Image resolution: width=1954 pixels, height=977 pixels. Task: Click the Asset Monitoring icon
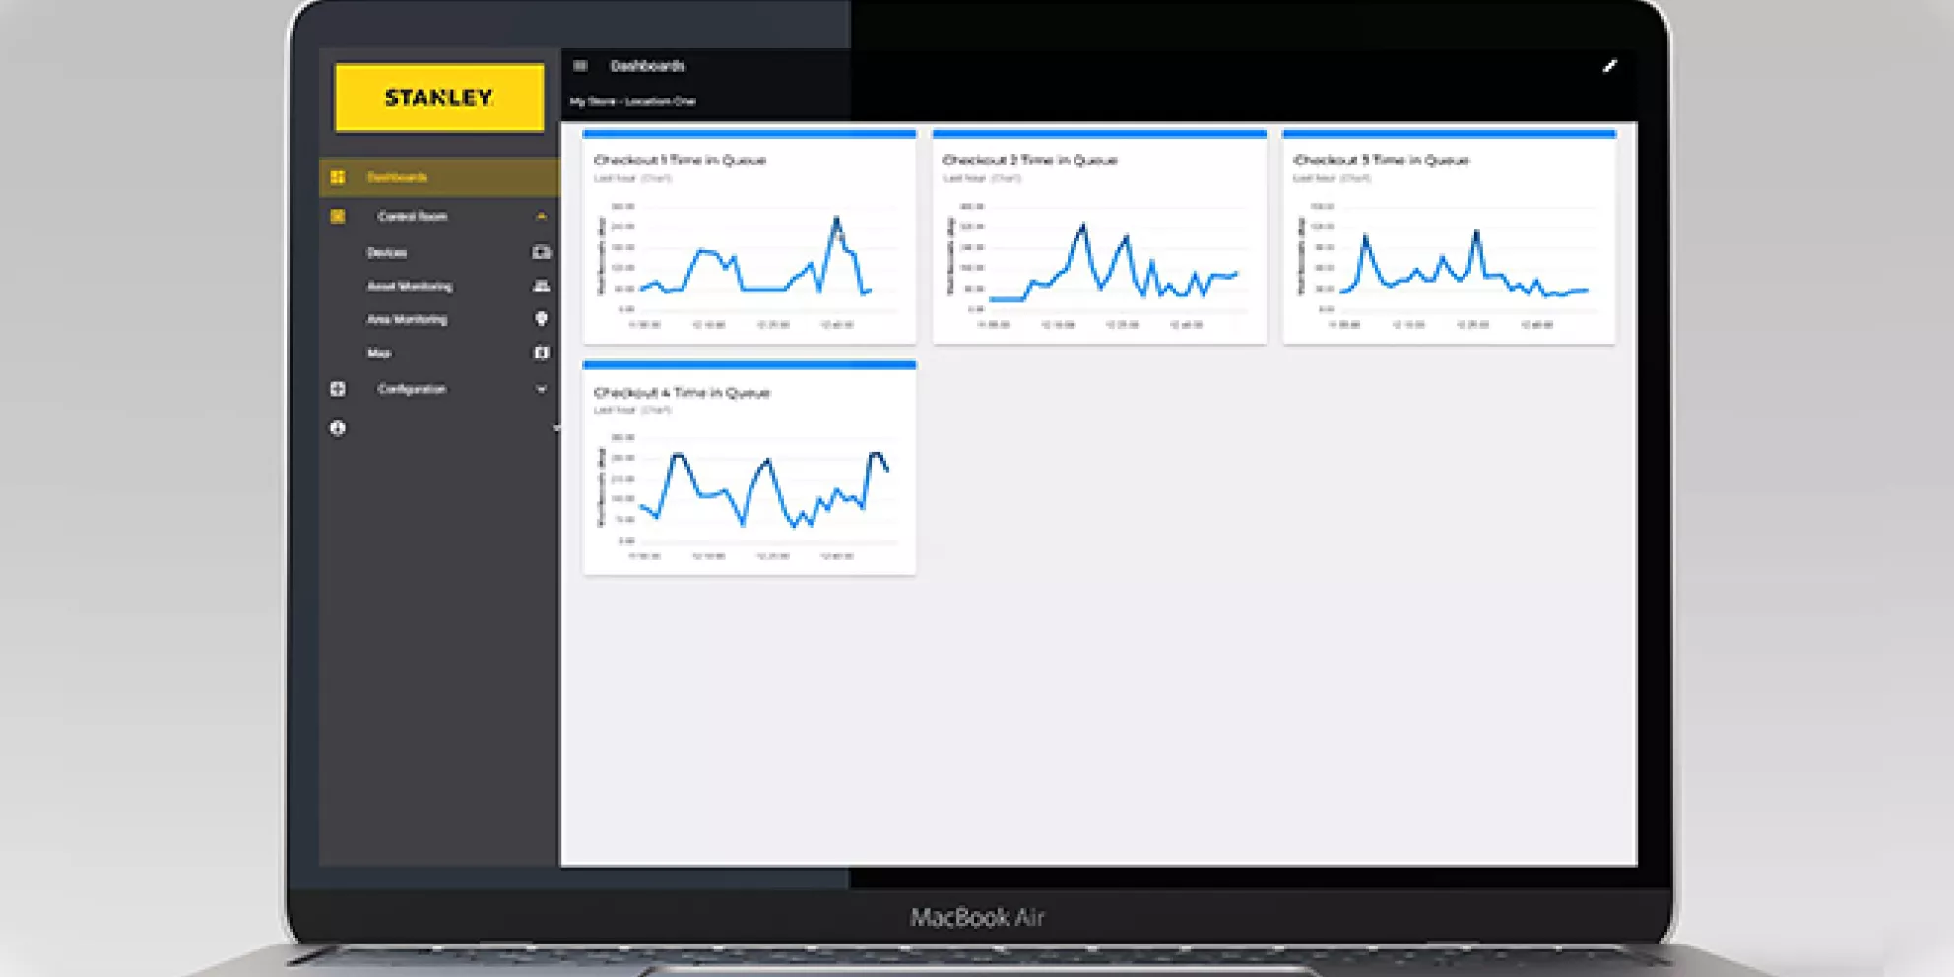coord(541,286)
